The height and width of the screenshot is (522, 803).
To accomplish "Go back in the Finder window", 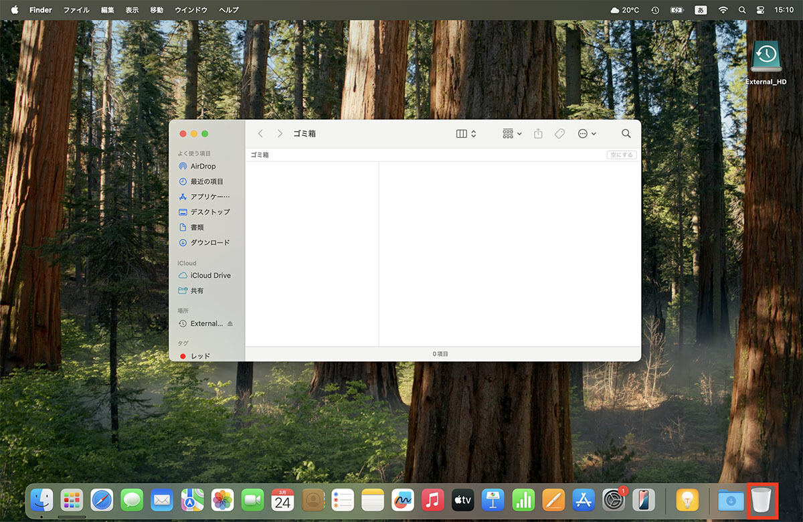I will (260, 134).
